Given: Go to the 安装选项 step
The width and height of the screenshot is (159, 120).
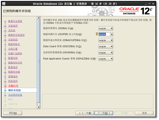Looking at the screenshot, I should 13,26.
